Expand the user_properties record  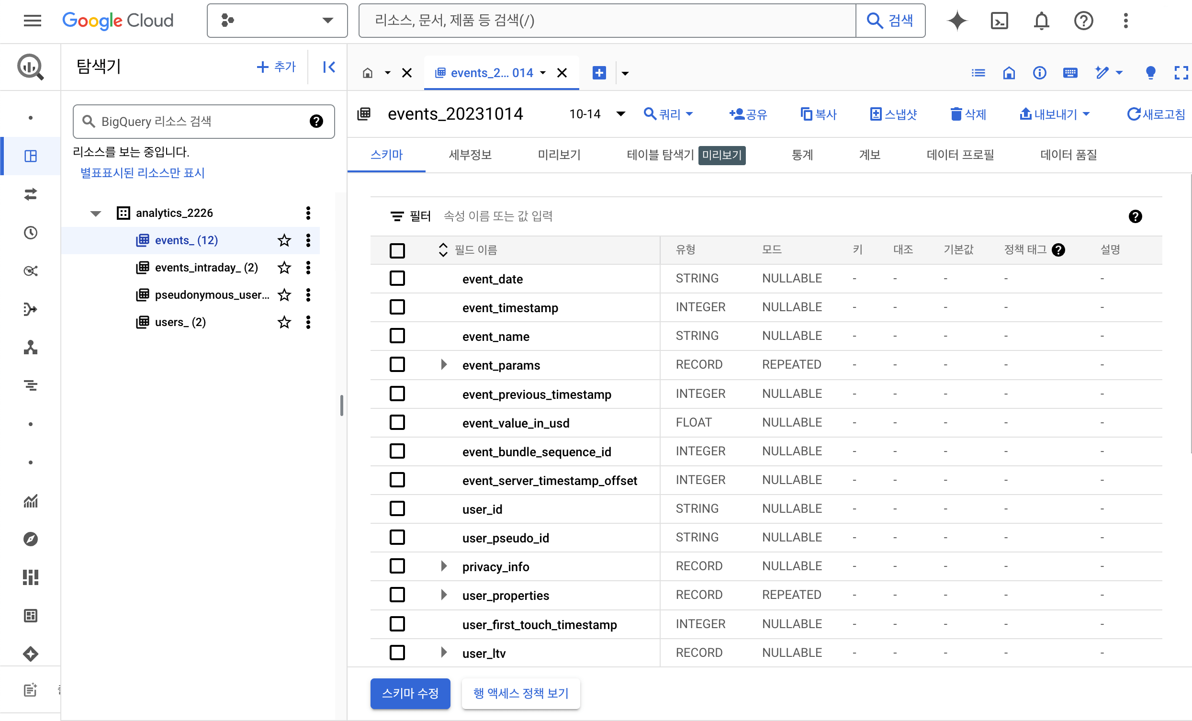[444, 595]
